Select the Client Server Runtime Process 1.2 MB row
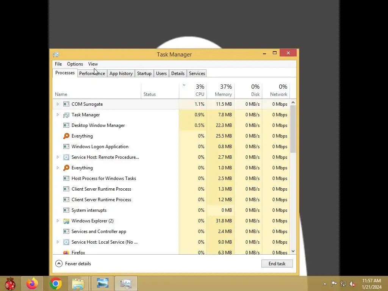The width and height of the screenshot is (388, 291). pyautogui.click(x=171, y=200)
